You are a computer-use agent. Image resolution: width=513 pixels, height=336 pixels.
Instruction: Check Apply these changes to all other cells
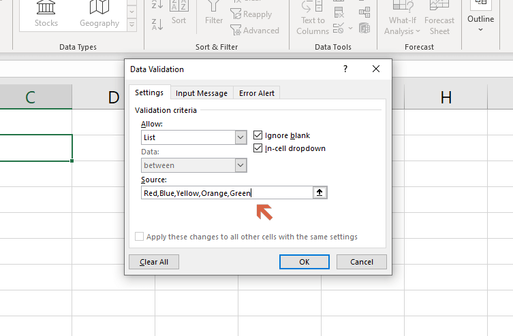139,237
